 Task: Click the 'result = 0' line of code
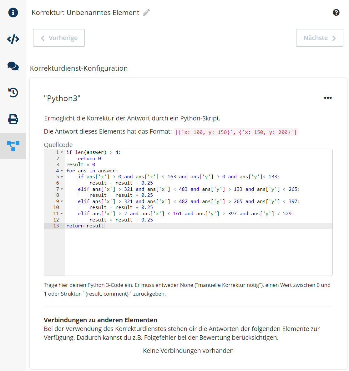pyautogui.click(x=81, y=165)
